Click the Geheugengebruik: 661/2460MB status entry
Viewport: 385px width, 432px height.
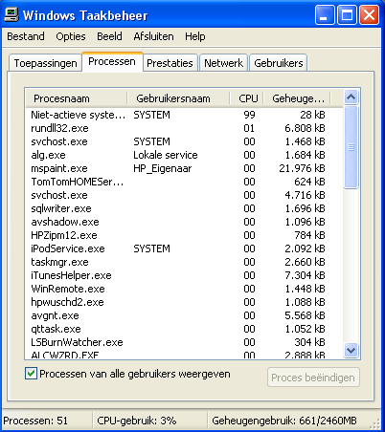[x=284, y=421]
